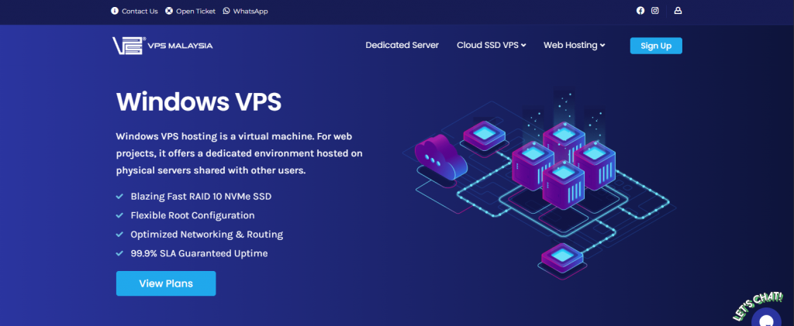Visit the Facebook page via its icon
Screen dimensions: 794x326
click(640, 11)
